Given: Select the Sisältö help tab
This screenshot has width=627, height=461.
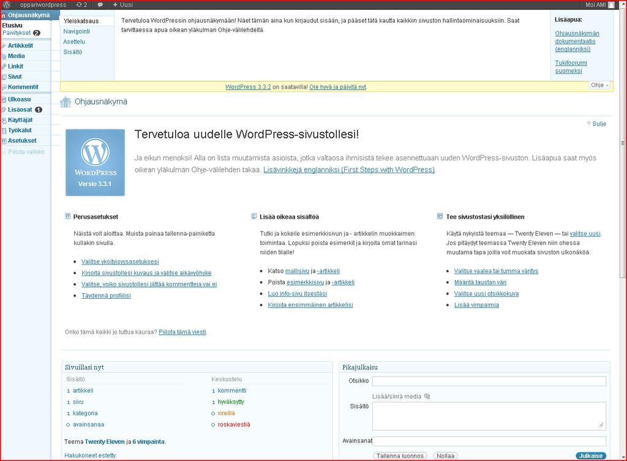Looking at the screenshot, I should coord(73,52).
